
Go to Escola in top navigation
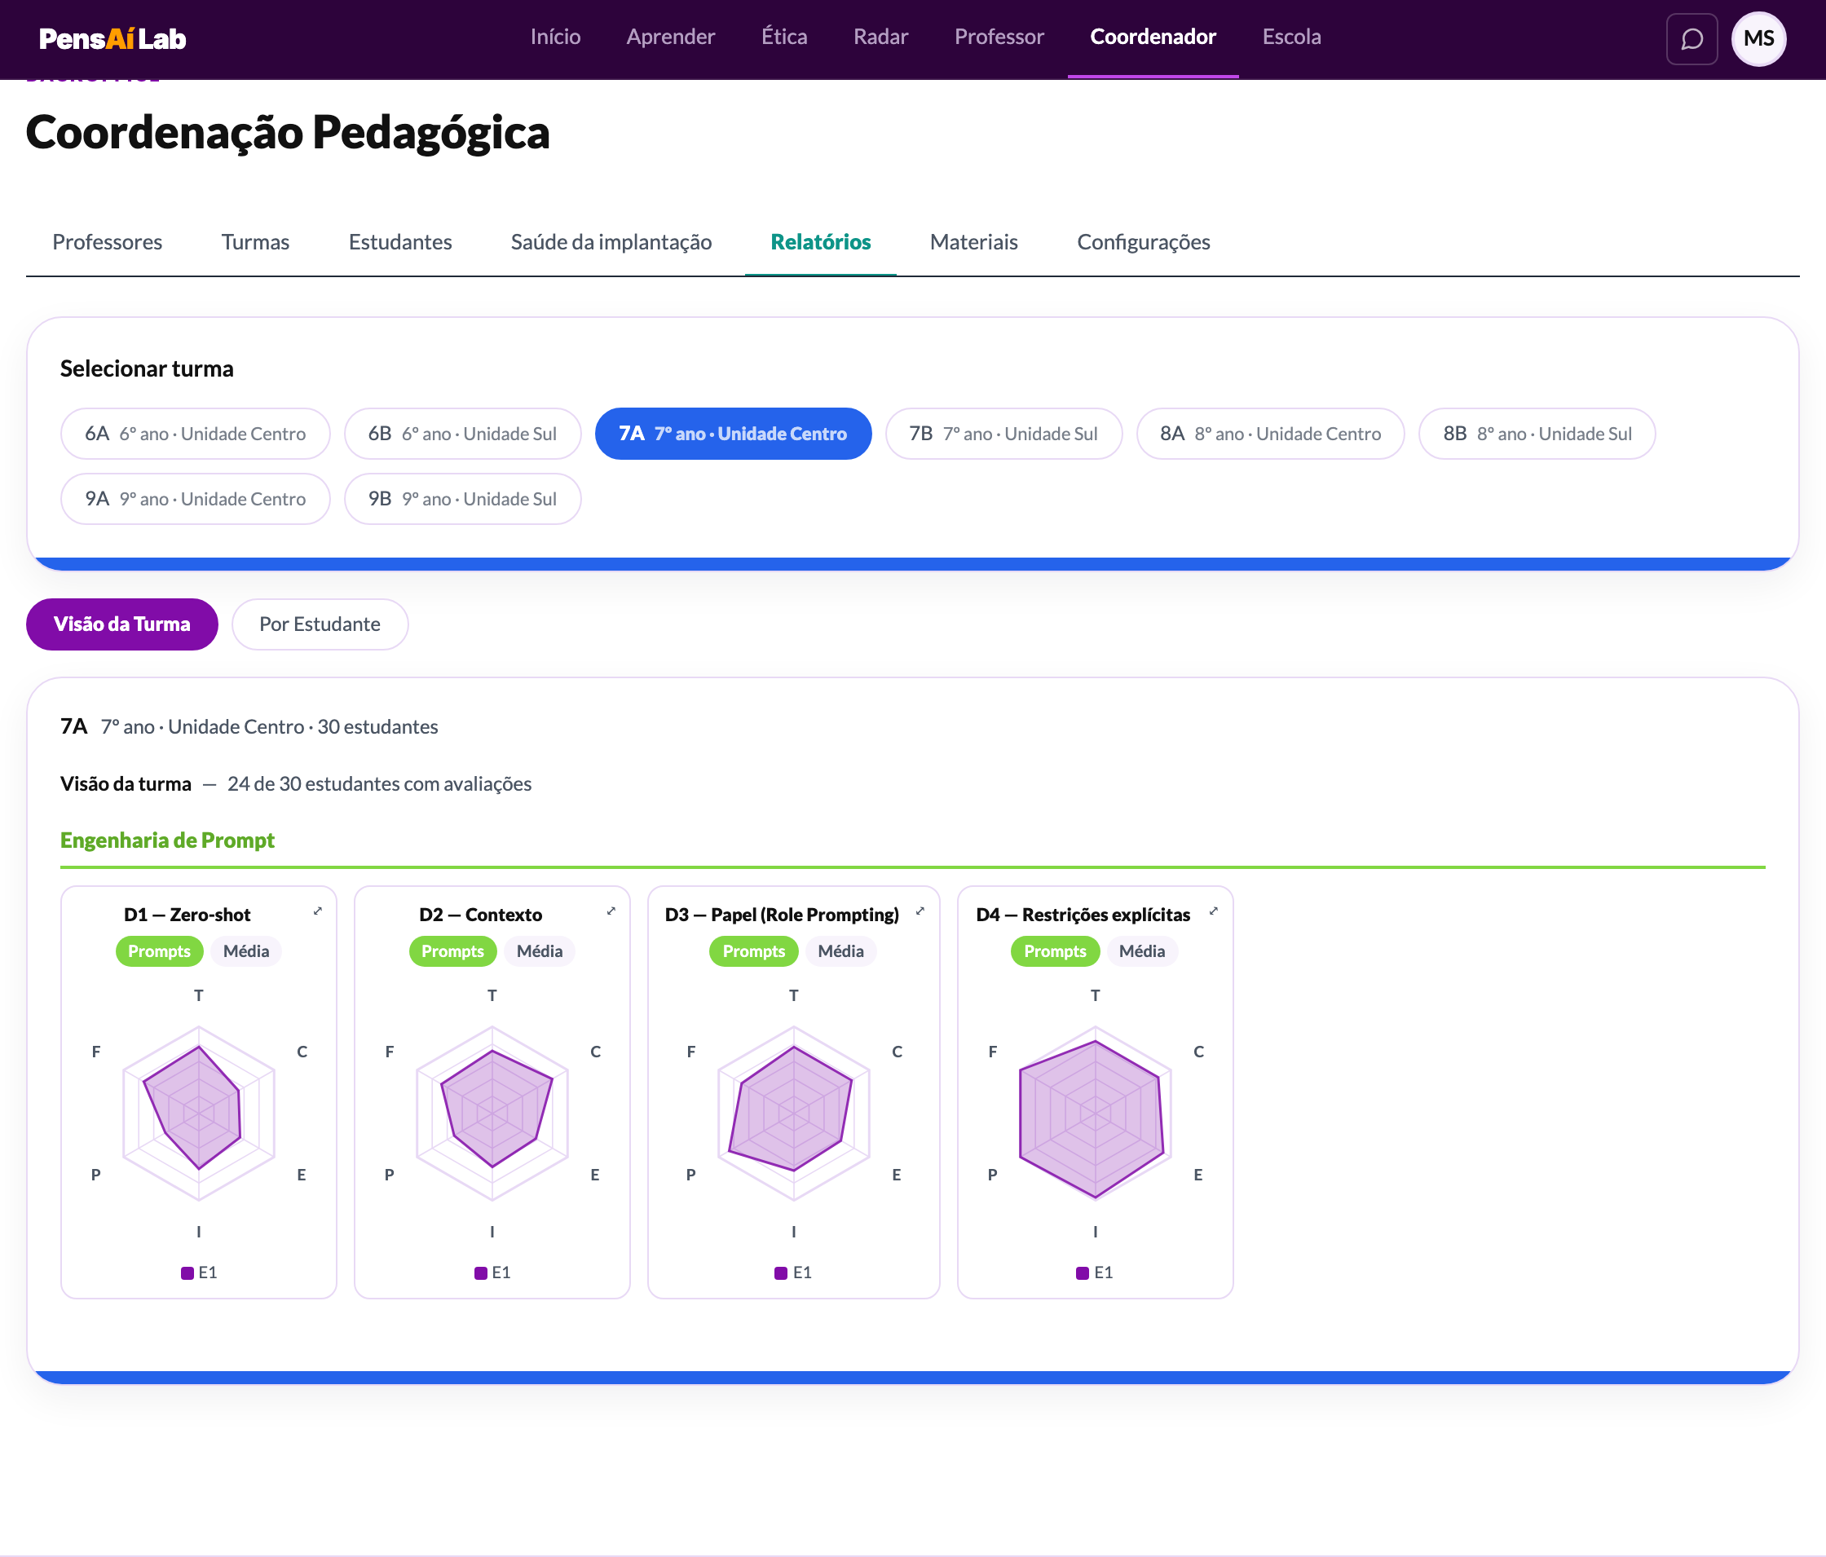pyautogui.click(x=1291, y=37)
